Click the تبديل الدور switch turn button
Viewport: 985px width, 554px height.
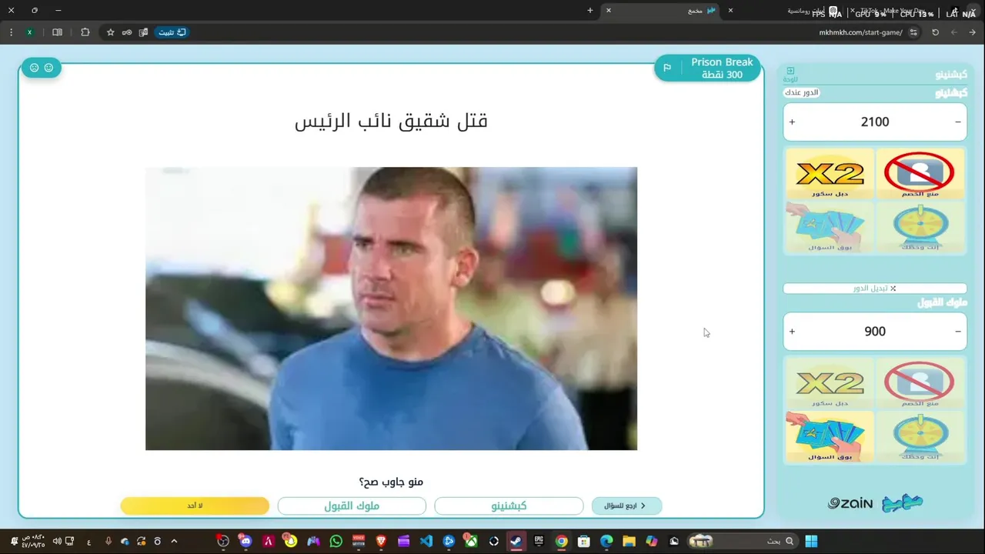click(x=875, y=289)
